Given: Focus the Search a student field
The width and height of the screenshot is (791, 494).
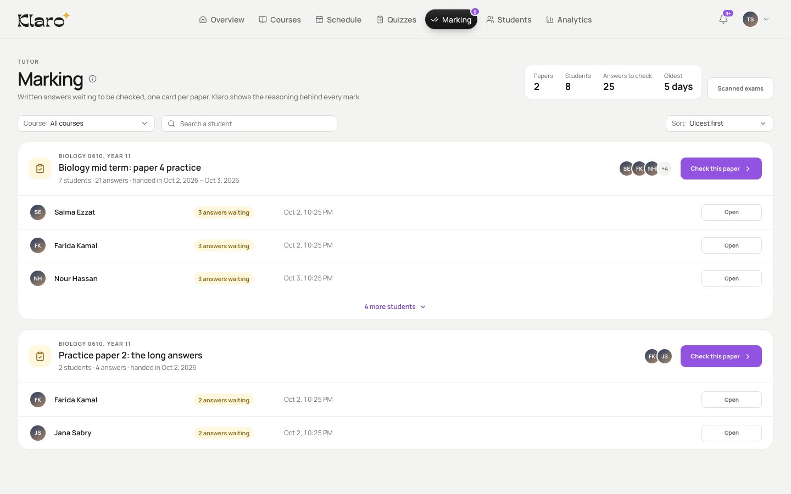Looking at the screenshot, I should click(249, 123).
